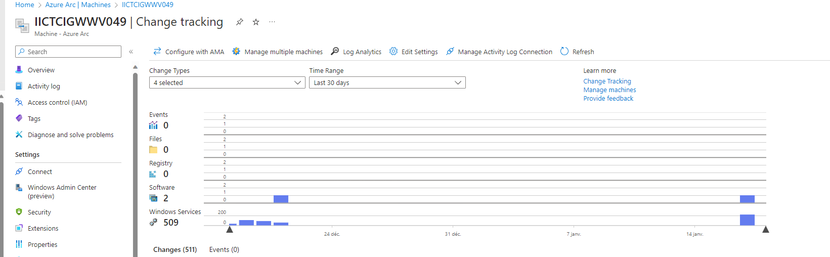Click the Access control (IAM) icon
The image size is (830, 257).
19,102
